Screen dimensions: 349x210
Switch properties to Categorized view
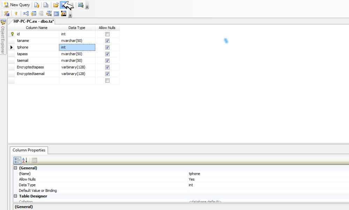17,160
